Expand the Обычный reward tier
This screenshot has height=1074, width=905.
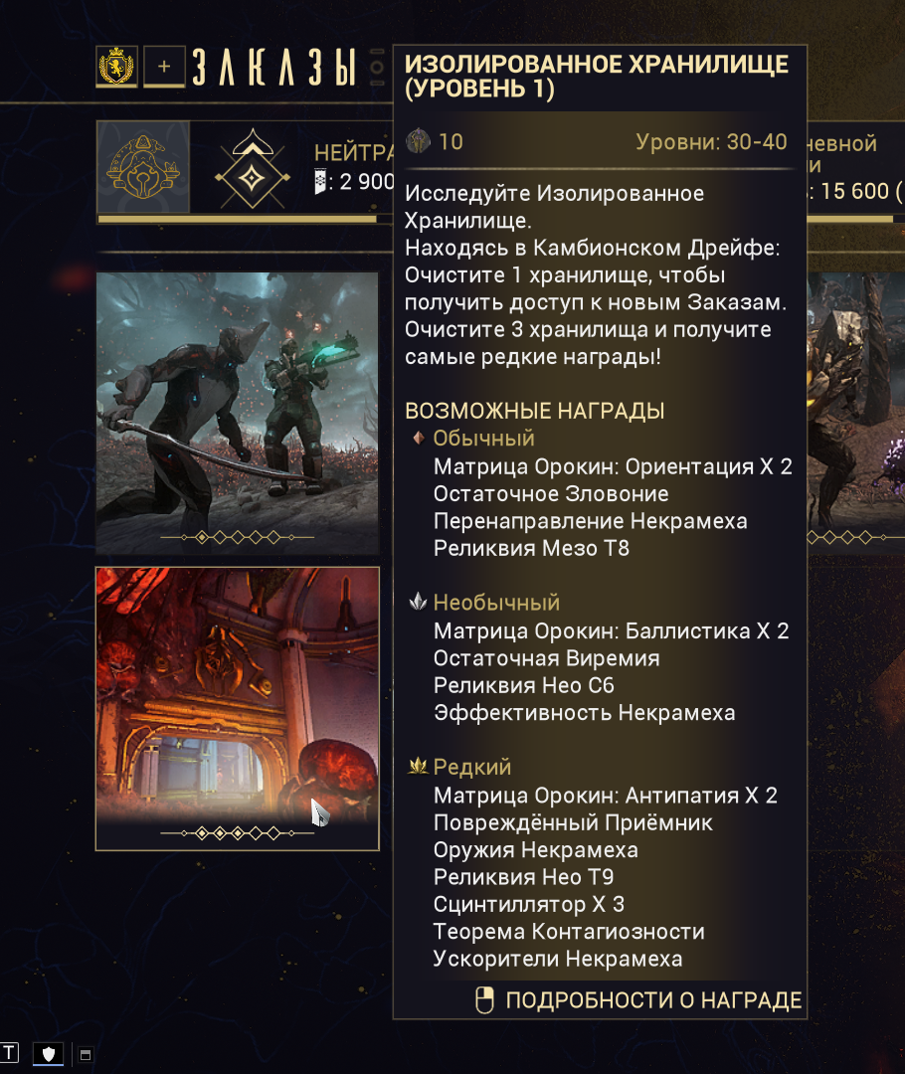point(483,438)
